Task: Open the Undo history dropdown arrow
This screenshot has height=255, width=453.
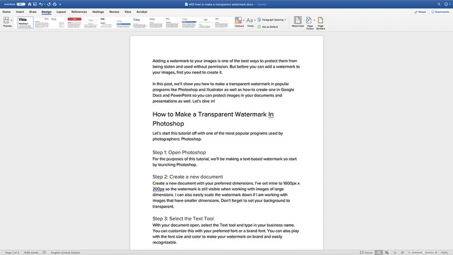Action: [x=45, y=4]
